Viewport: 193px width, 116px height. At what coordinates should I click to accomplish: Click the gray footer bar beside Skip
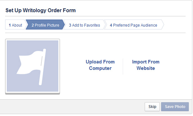click(72, 107)
